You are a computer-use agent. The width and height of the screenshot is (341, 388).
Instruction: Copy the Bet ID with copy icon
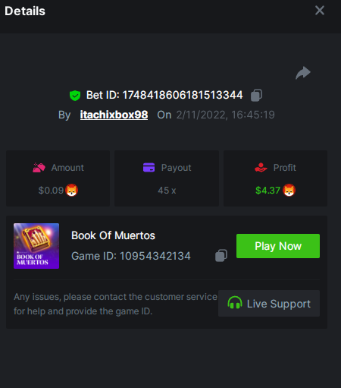pyautogui.click(x=256, y=96)
